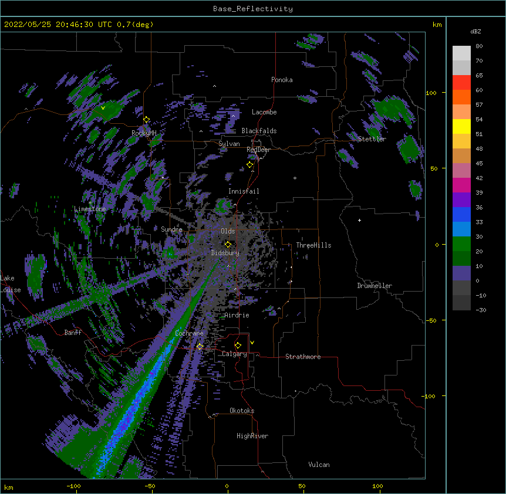506x494 pixels.
Task: Pick the red 60–65 dBZ legend swatch
Action: click(461, 83)
